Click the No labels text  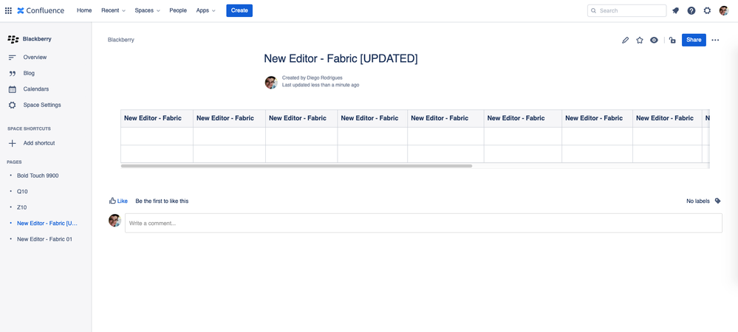698,201
